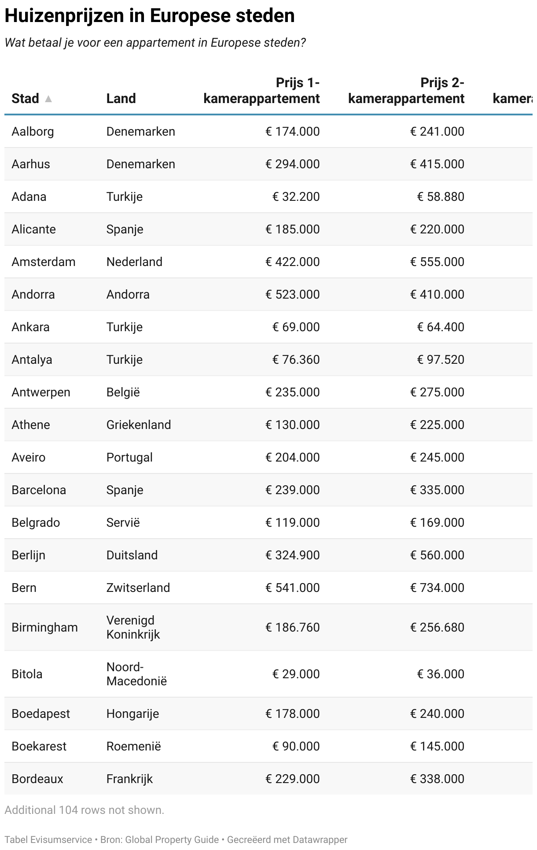Select the Verenigd Koninkrijk country cell
Viewport: 537px width, 850px height.
coord(133,627)
